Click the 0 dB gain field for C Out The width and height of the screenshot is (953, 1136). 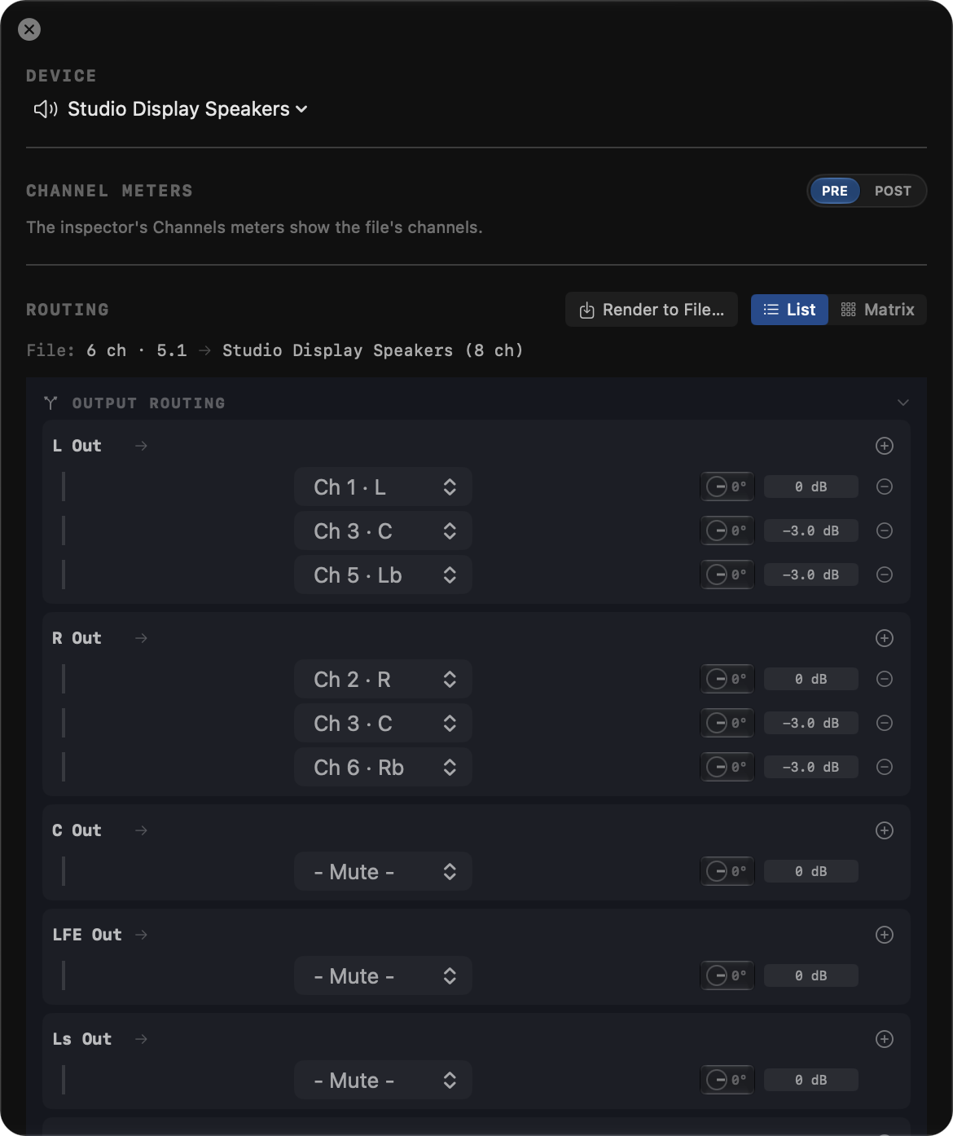(x=811, y=871)
